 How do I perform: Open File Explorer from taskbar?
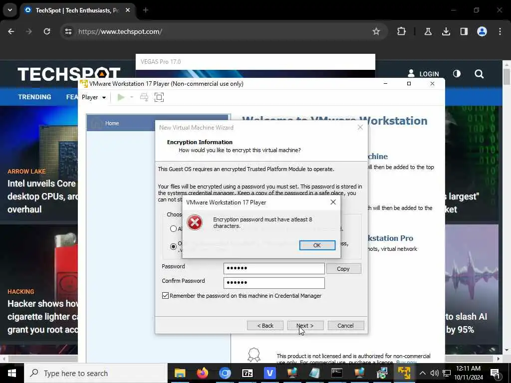pos(180,373)
